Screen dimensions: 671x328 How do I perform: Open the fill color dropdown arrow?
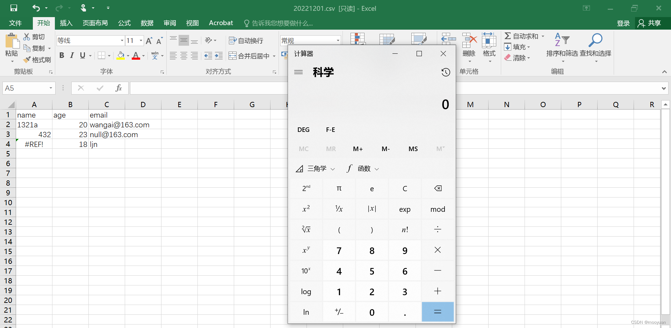click(x=128, y=56)
